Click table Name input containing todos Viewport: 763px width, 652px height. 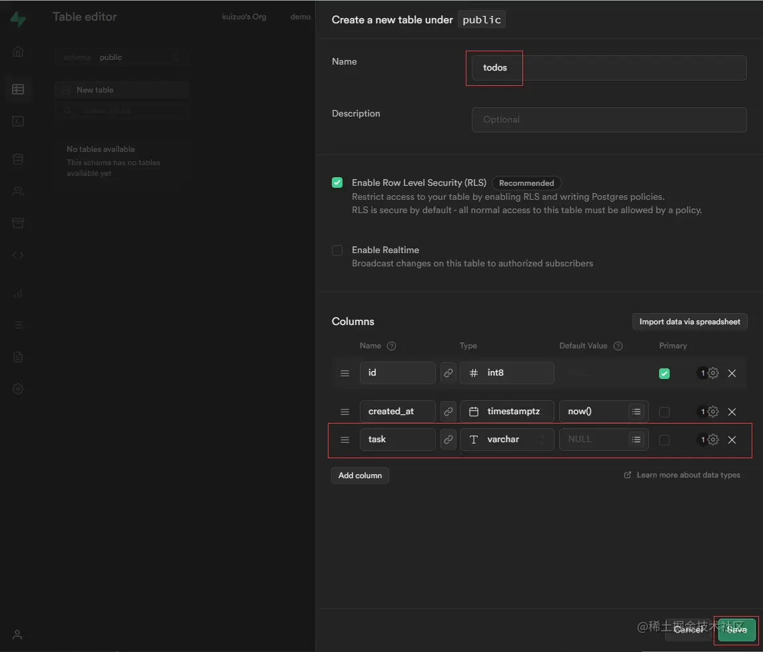(x=609, y=67)
